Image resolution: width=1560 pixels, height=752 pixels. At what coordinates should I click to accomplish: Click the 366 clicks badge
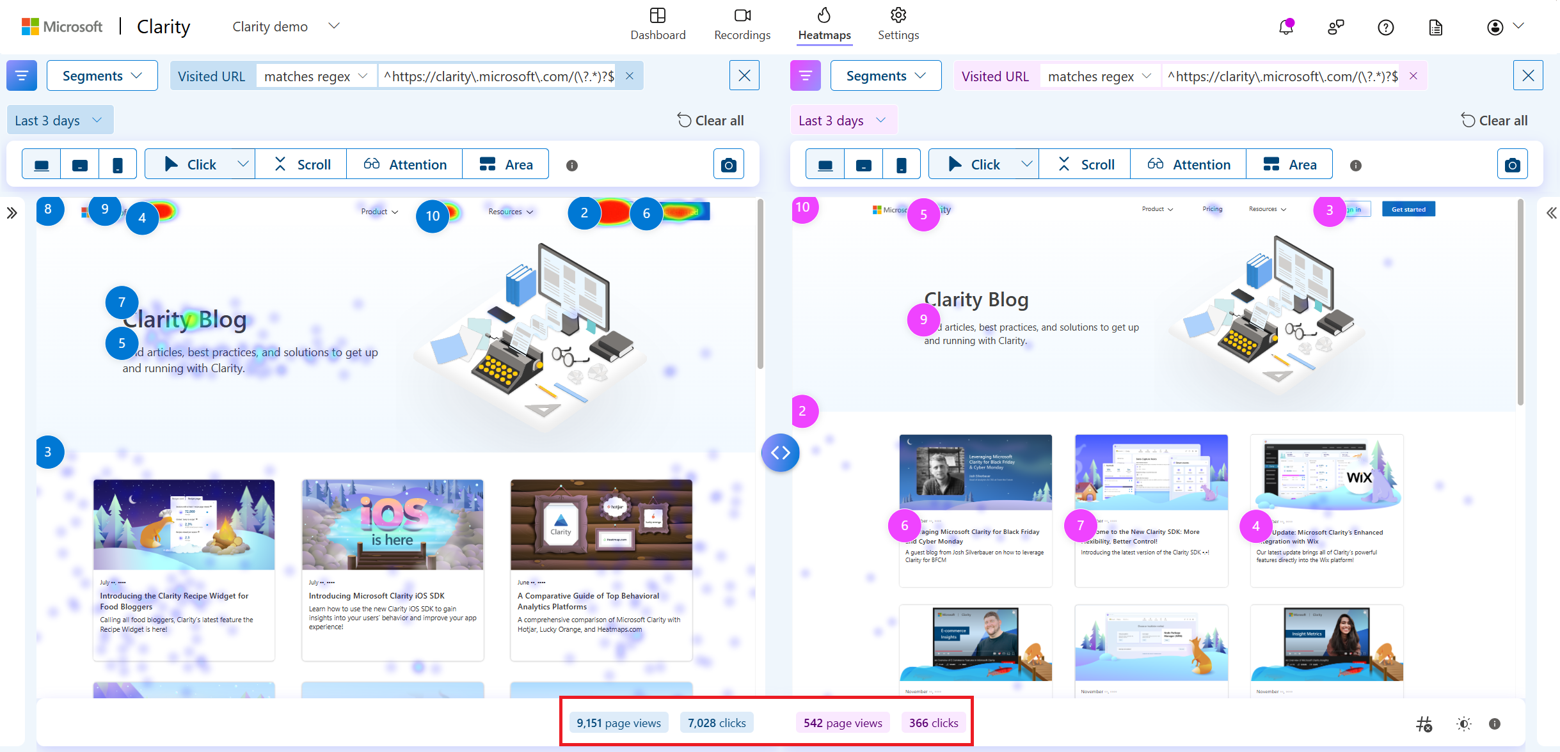click(934, 723)
